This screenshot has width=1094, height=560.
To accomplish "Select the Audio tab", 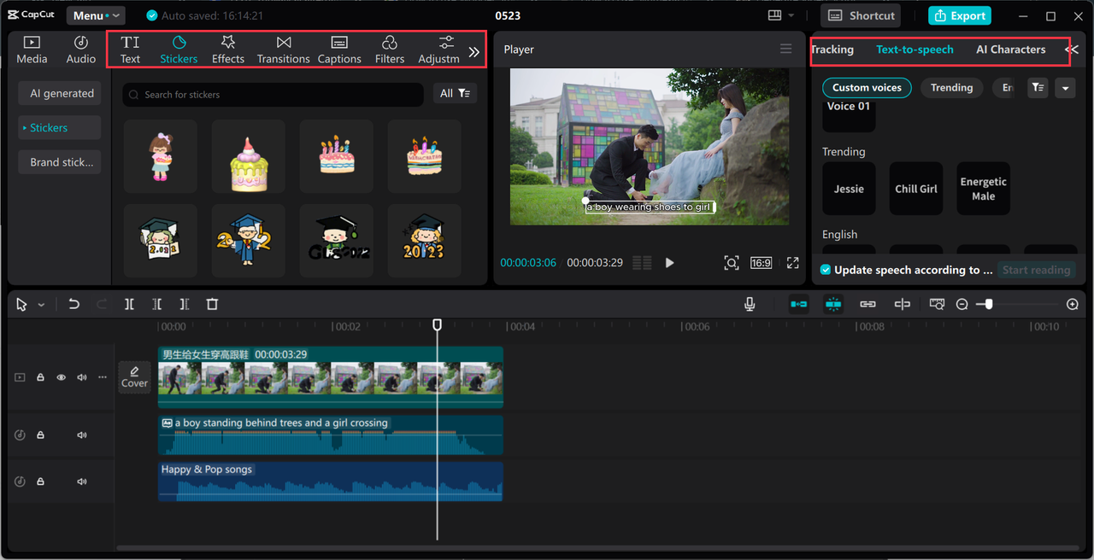I will [81, 50].
